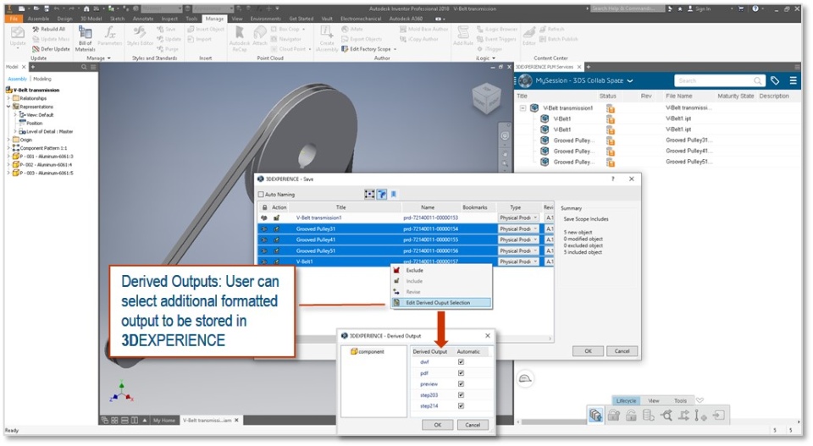Open Type dropdown for Grooved Pulley41 row
Image resolution: width=813 pixels, height=446 pixels.
(x=535, y=240)
